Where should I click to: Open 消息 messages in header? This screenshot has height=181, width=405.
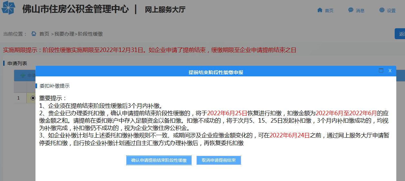(x=360, y=11)
